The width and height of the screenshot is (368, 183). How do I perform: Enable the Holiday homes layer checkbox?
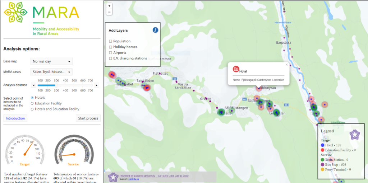(111, 47)
